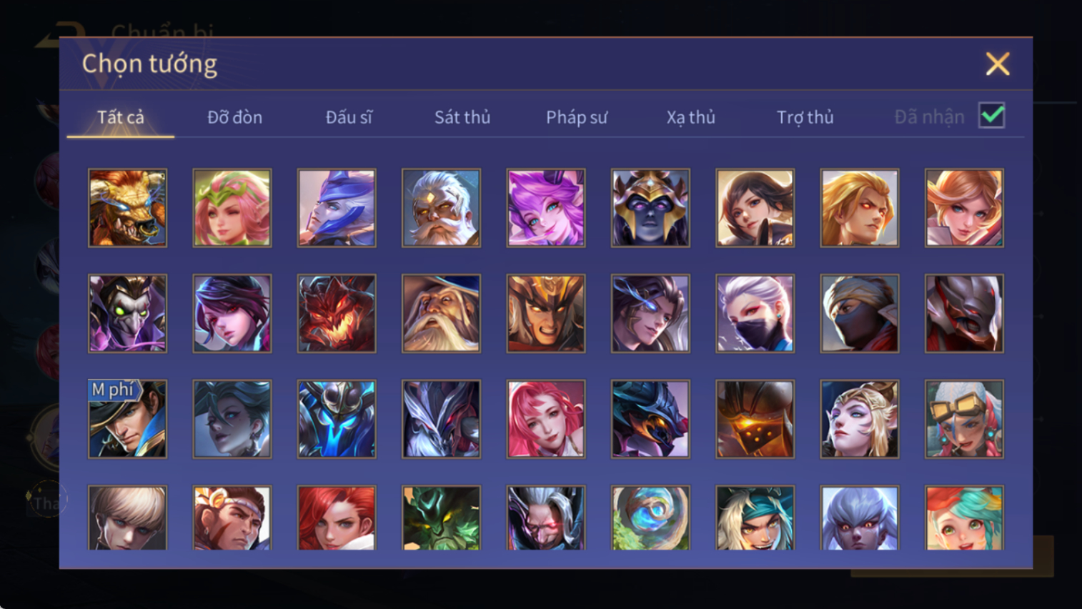Toggle the 'Đã nhận' checkbox
The width and height of the screenshot is (1082, 609).
(991, 116)
